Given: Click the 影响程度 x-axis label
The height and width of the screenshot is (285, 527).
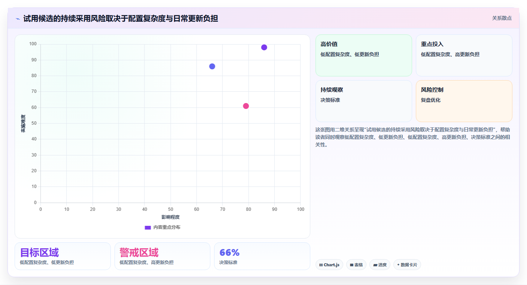Looking at the screenshot, I should 171,217.
